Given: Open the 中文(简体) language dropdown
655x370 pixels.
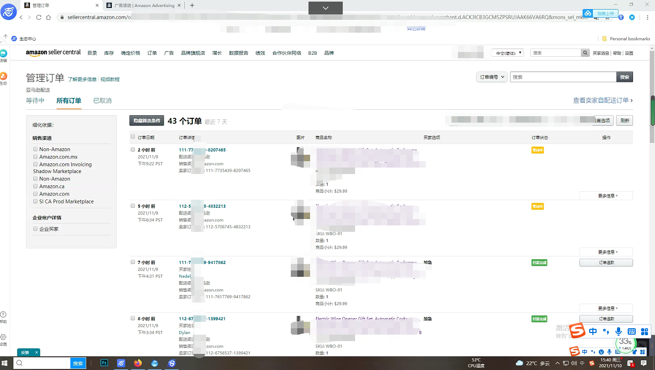Looking at the screenshot, I should point(508,53).
